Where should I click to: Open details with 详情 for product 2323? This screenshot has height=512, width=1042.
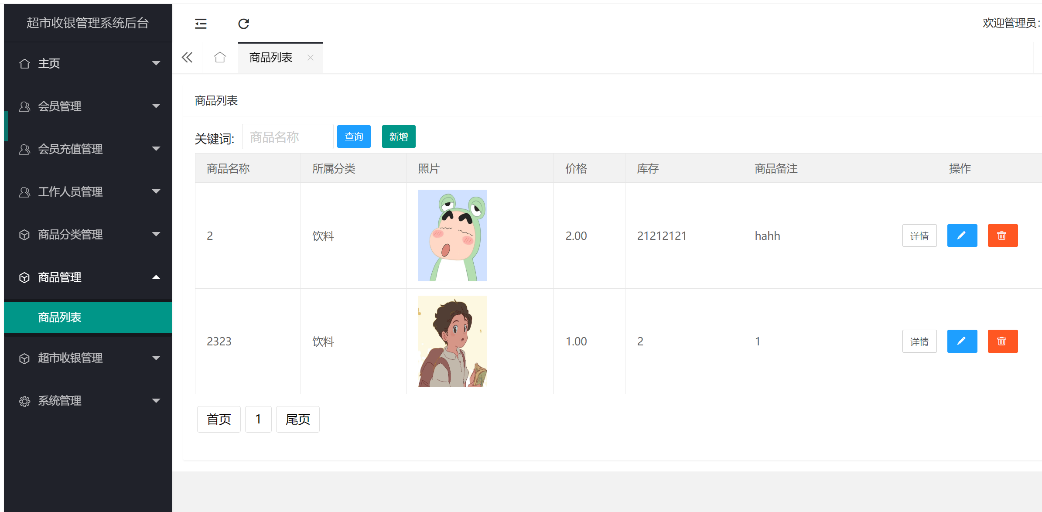[919, 341]
